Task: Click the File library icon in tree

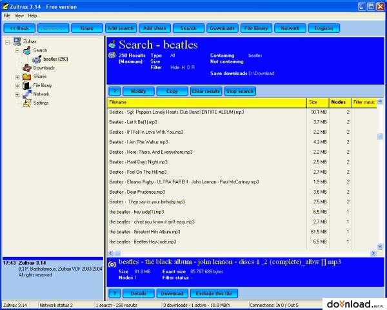Action: (x=26, y=85)
